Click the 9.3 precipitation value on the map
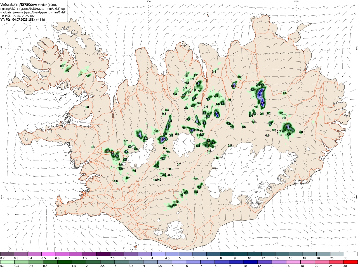Screen dimensions: 358x268 (140, 136)
